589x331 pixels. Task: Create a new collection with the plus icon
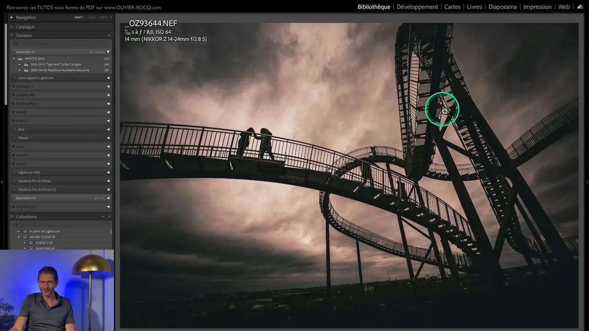click(109, 216)
